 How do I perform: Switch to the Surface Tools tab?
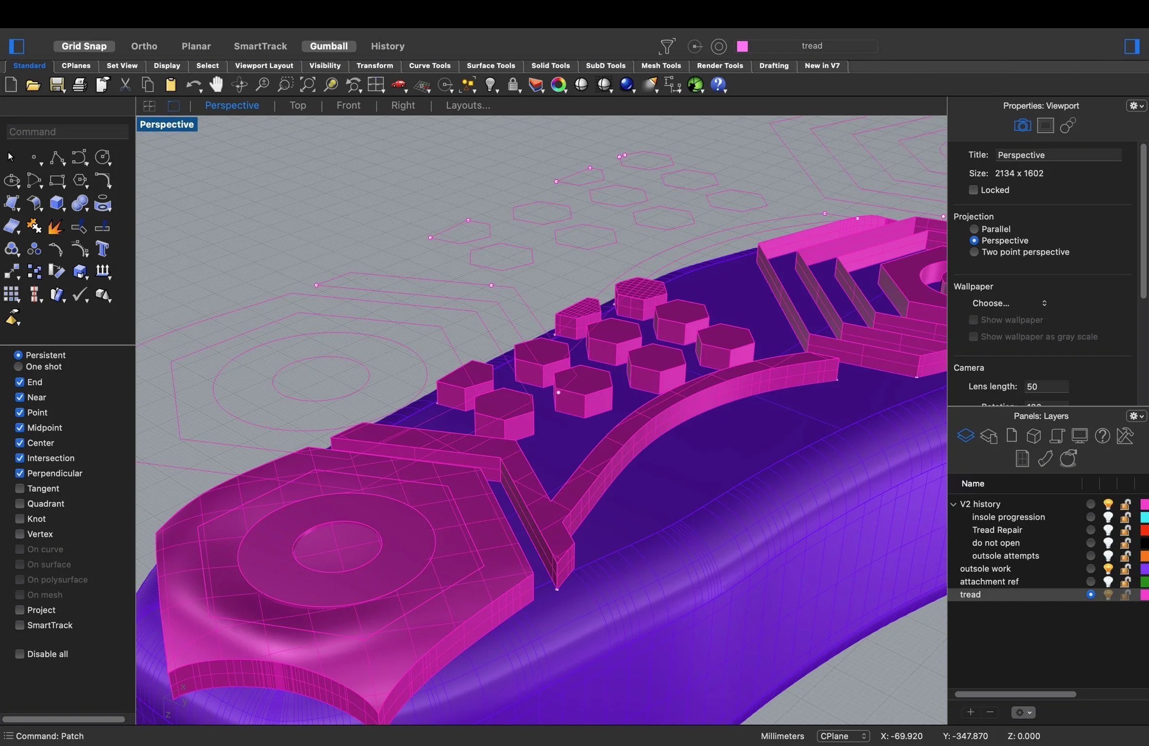tap(490, 66)
